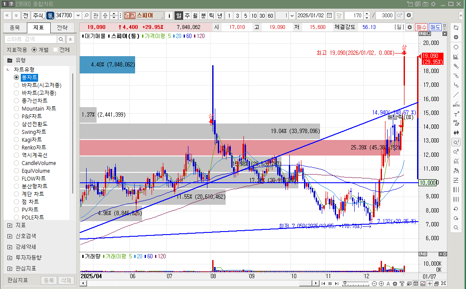Screen dimensions: 466x289
Task: Switch to the 전략 tab
Action: coord(62,28)
